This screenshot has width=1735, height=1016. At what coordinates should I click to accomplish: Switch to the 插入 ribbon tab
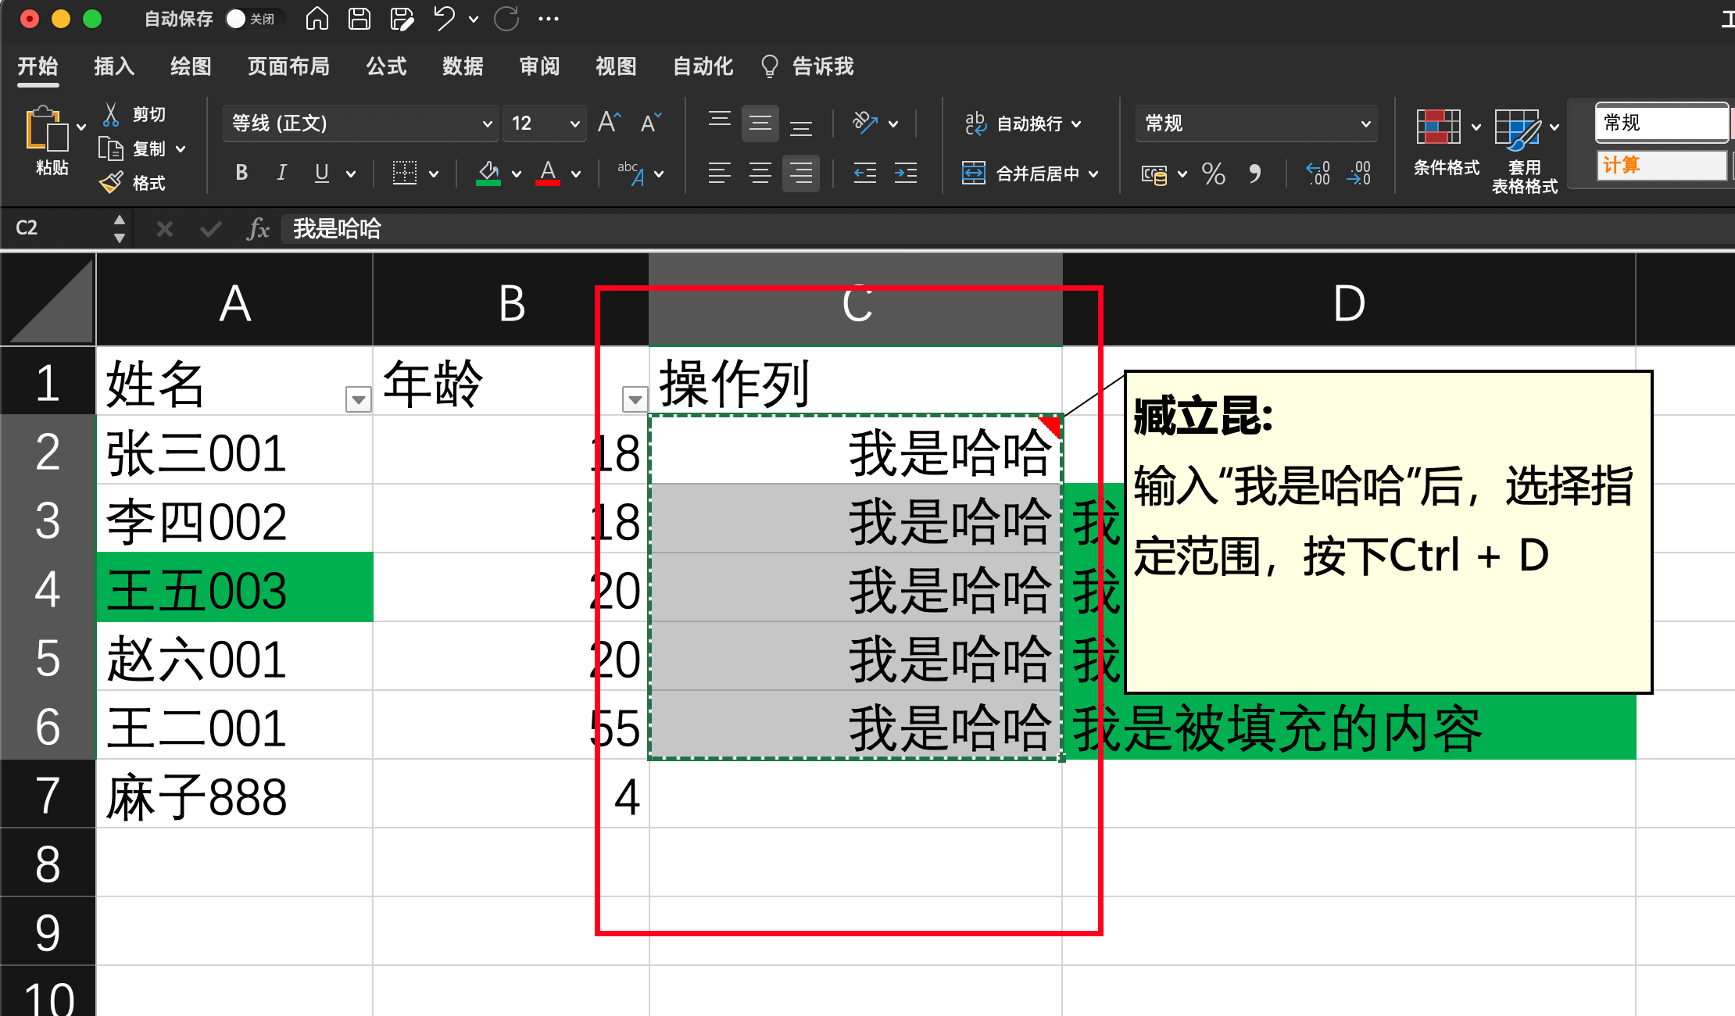(x=114, y=66)
